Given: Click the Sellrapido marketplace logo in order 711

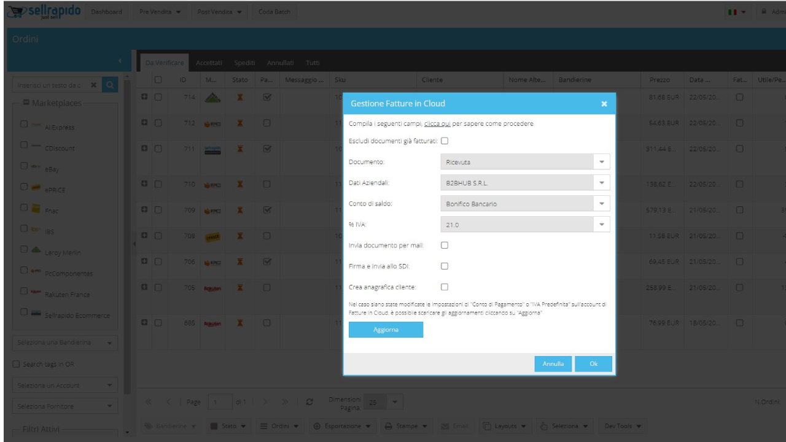Looking at the screenshot, I should pos(212,150).
